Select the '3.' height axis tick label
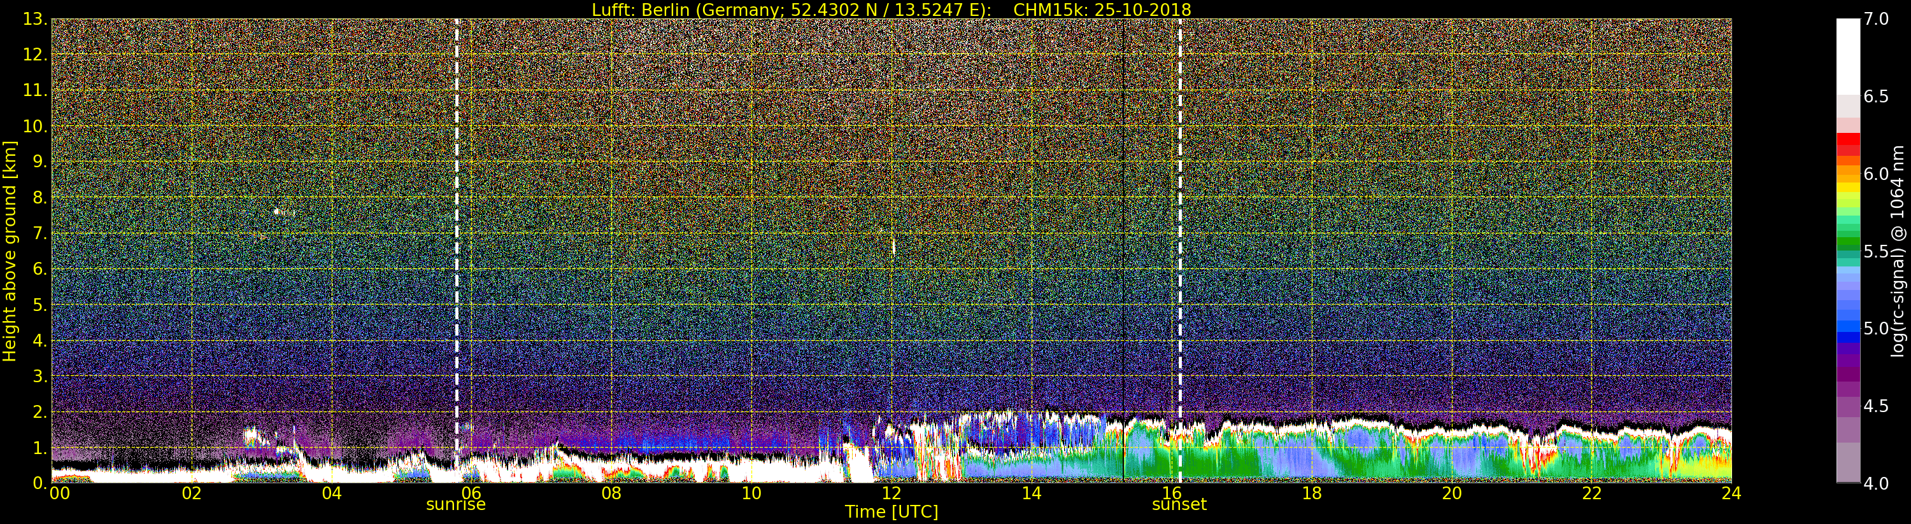The image size is (1911, 524). (x=40, y=376)
